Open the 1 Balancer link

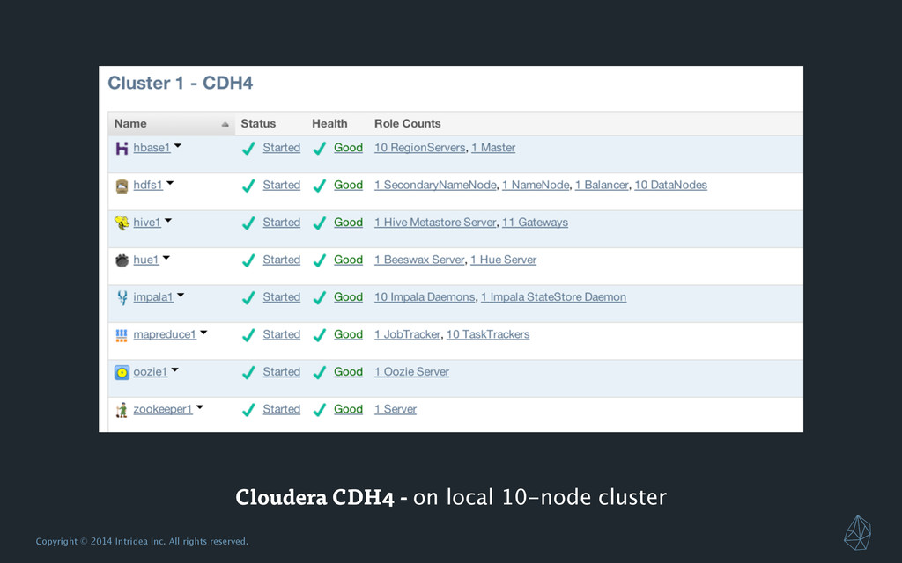[602, 185]
